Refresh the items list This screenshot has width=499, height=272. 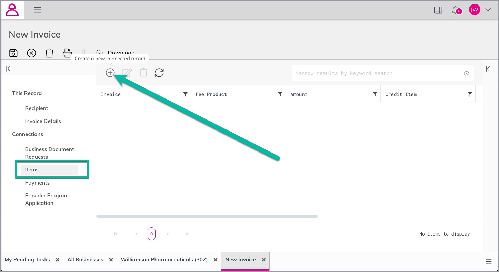(x=159, y=73)
